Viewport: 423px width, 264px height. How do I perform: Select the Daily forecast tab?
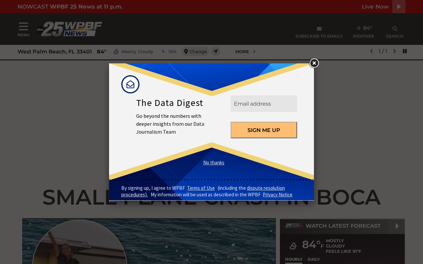coord(314,259)
